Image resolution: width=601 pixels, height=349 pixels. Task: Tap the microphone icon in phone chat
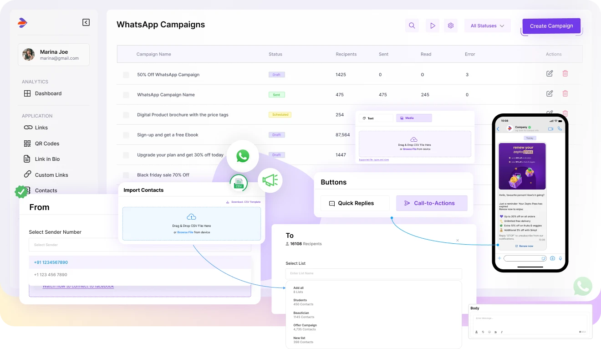(x=560, y=258)
